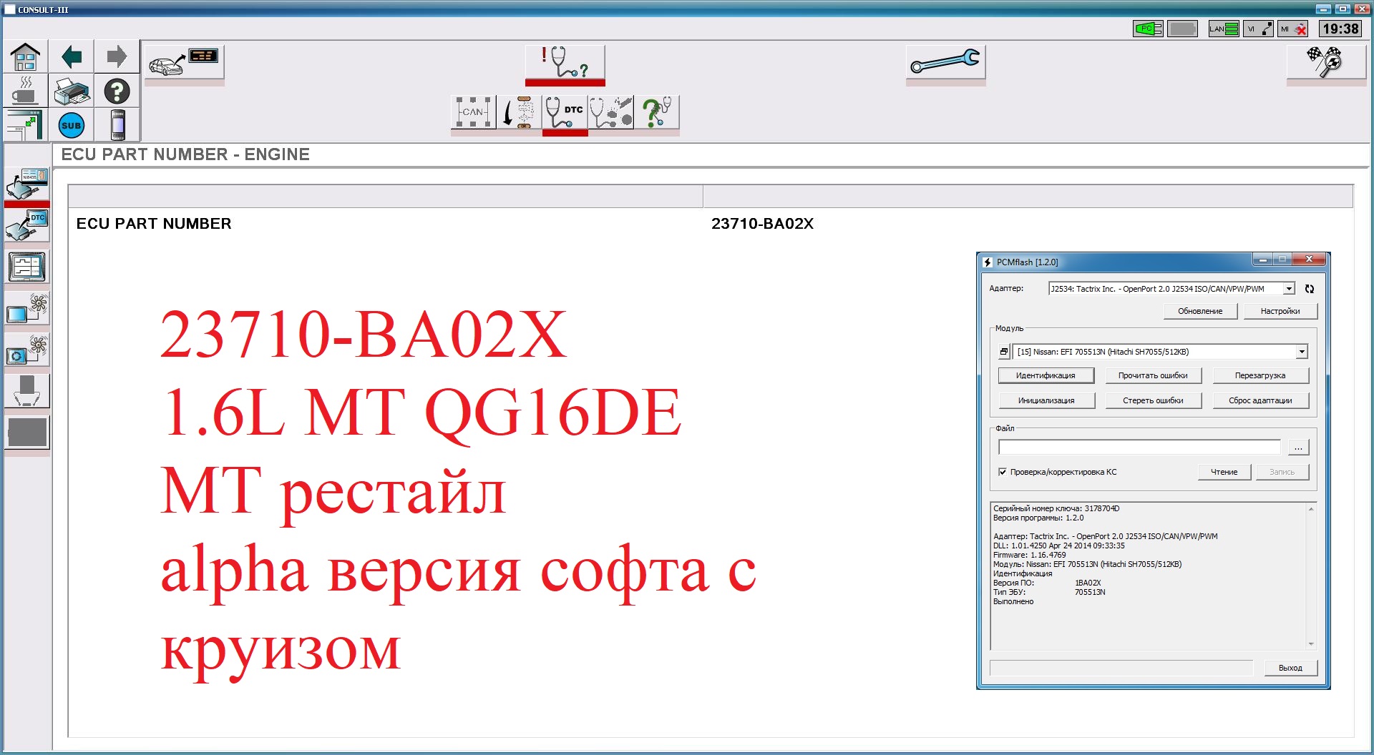
Task: Select the CAN diagnostic icon
Action: 474,112
